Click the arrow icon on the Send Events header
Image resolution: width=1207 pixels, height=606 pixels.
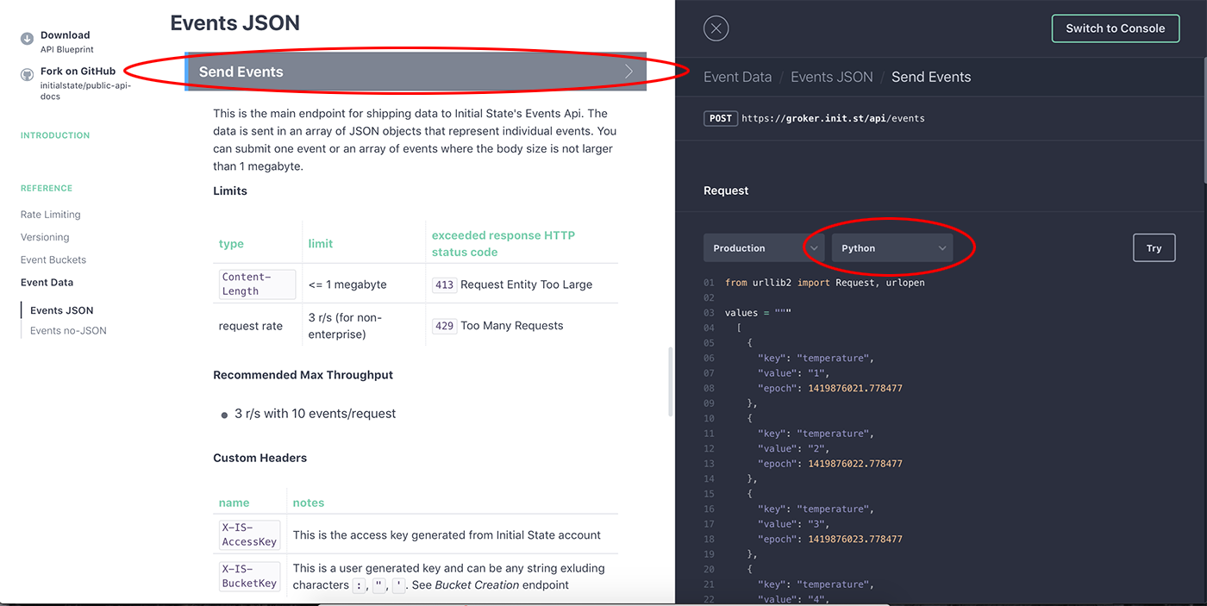(x=629, y=72)
